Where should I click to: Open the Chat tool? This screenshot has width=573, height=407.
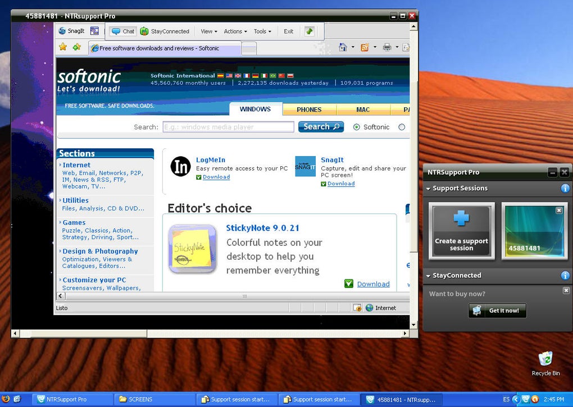point(123,31)
